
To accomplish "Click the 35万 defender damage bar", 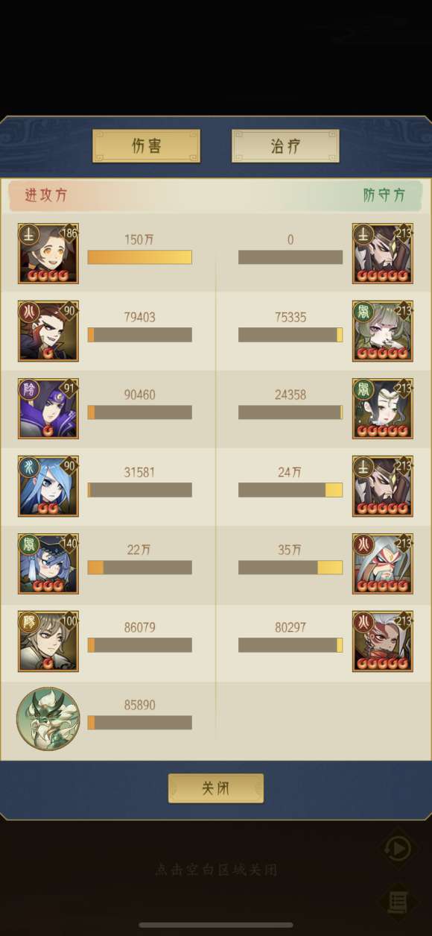I will (x=290, y=568).
